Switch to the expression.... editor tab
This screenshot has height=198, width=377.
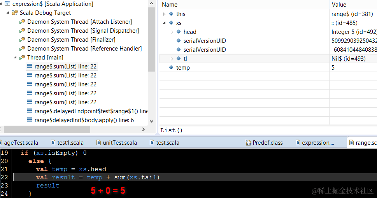pyautogui.click(x=318, y=143)
